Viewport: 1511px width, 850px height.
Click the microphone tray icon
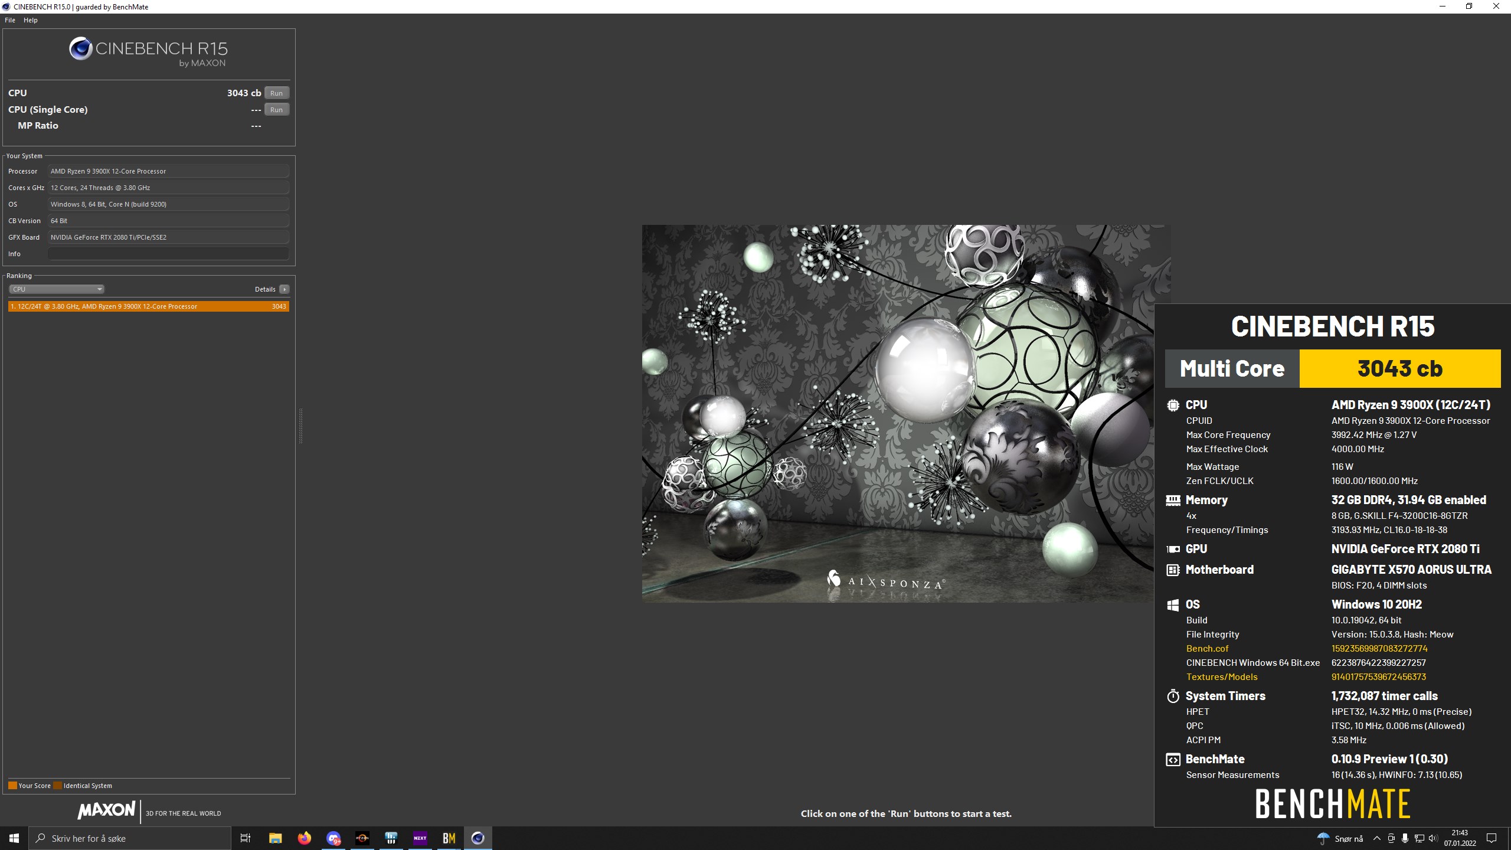[x=1405, y=838]
